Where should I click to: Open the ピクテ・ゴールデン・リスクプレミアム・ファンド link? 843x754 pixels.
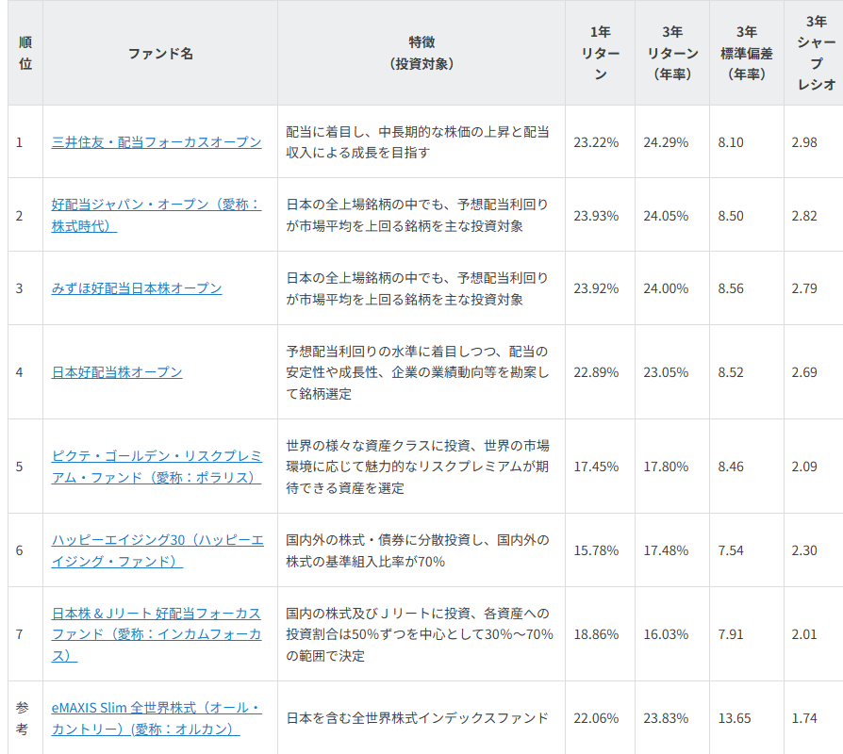160,465
